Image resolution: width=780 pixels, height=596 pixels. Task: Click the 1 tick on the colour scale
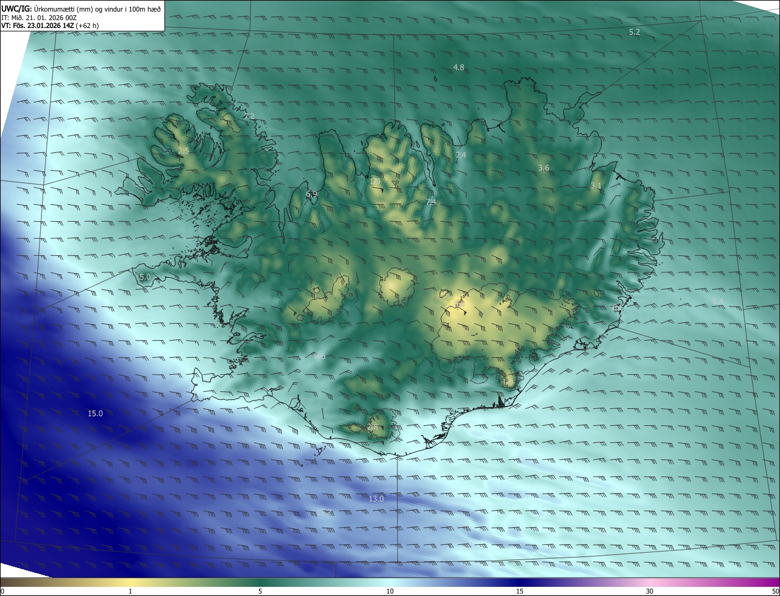pos(130,591)
